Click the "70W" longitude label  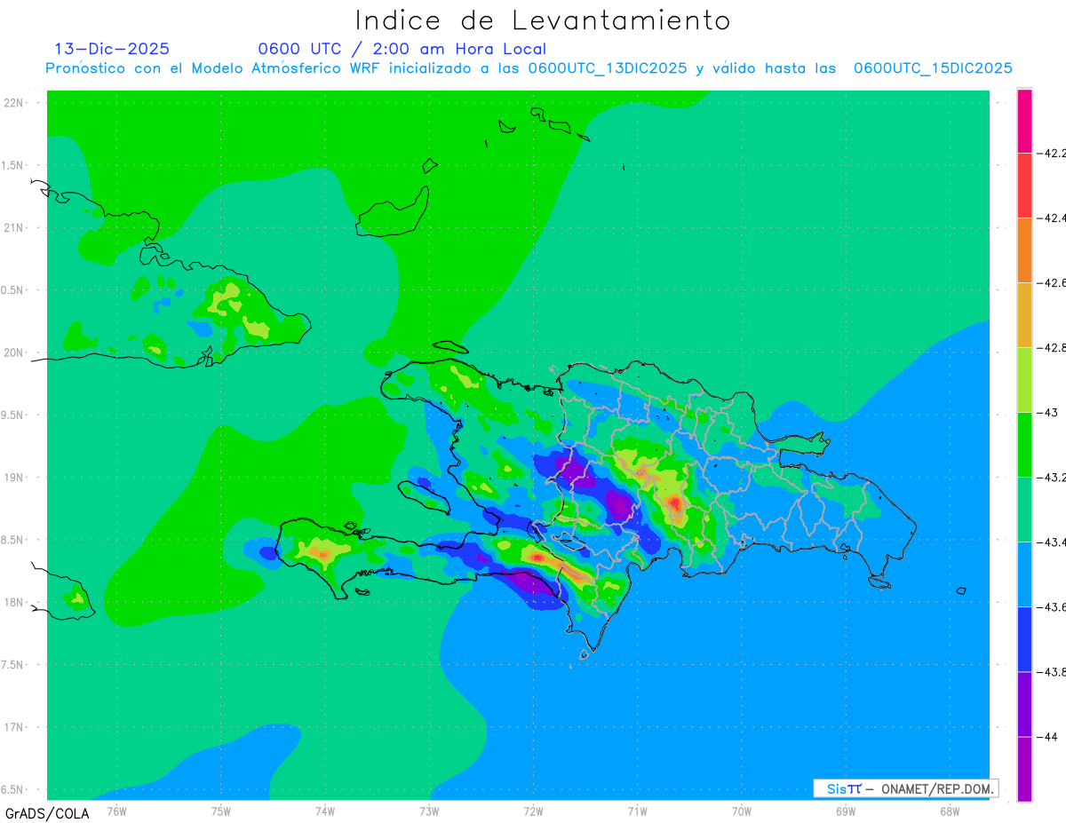pos(741,811)
